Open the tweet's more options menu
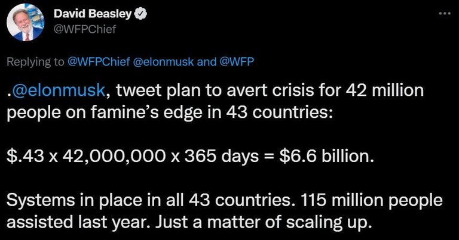The image size is (459, 240). coord(445,14)
